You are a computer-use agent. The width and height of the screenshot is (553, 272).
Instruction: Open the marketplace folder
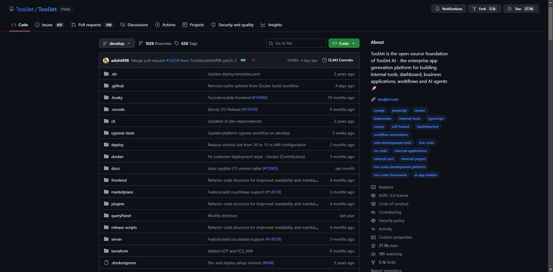[x=122, y=192]
